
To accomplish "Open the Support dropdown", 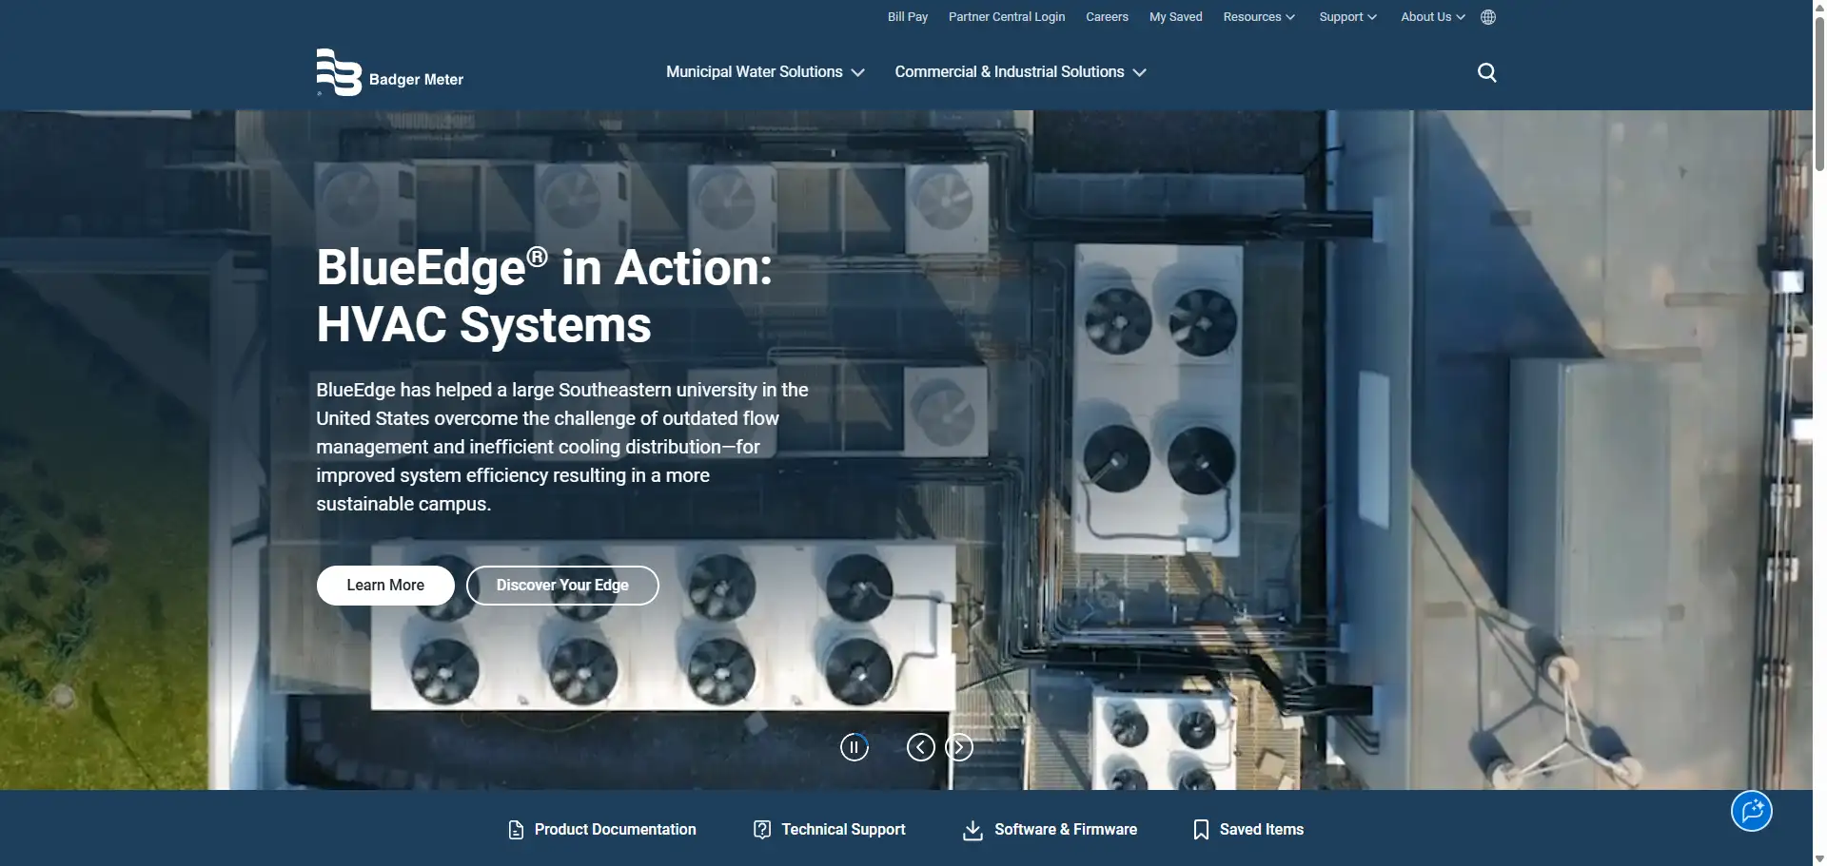I will pos(1347,17).
